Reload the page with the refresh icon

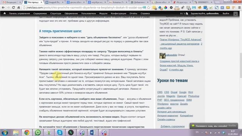click(14, 8)
